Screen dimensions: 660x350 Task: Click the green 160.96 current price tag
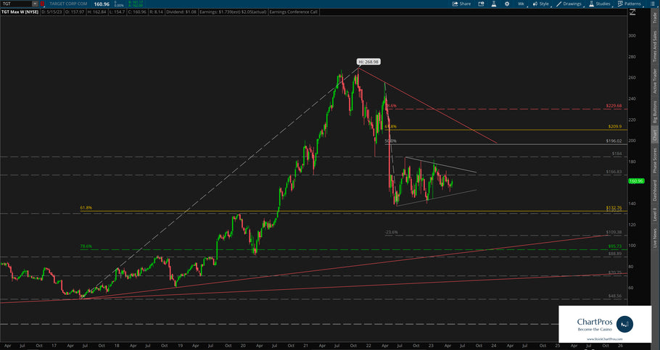click(x=636, y=181)
